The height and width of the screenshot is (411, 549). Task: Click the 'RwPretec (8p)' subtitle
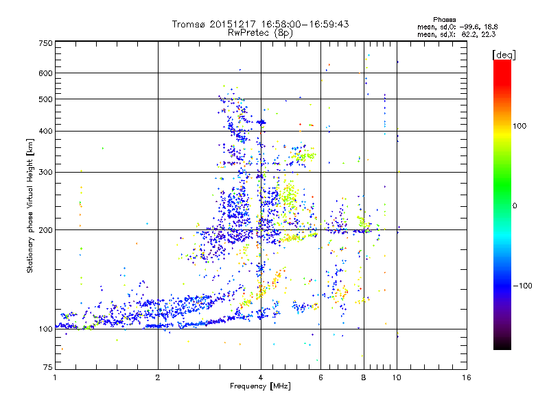[260, 33]
